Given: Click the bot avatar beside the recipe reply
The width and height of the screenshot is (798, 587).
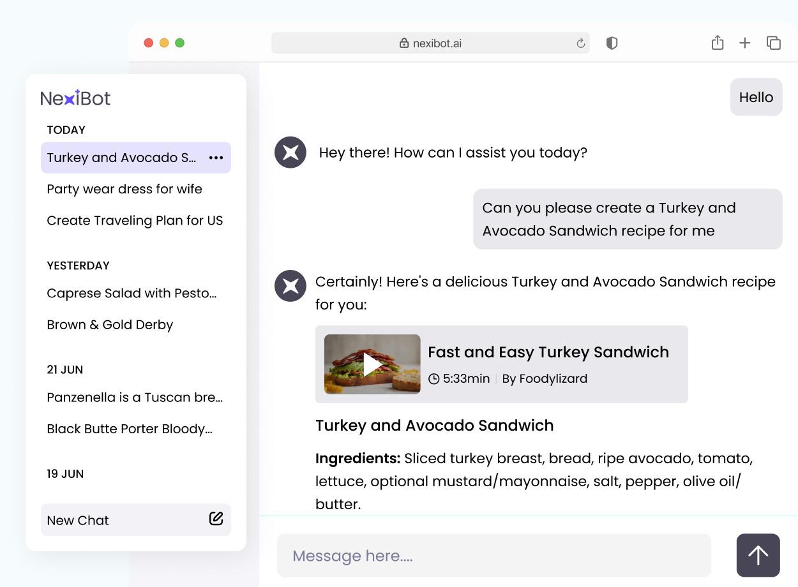Looking at the screenshot, I should [x=290, y=285].
